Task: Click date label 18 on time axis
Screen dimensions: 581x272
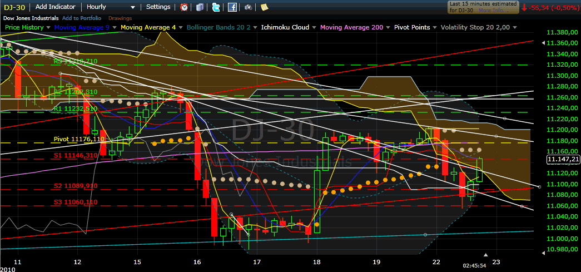Action: 317,263
